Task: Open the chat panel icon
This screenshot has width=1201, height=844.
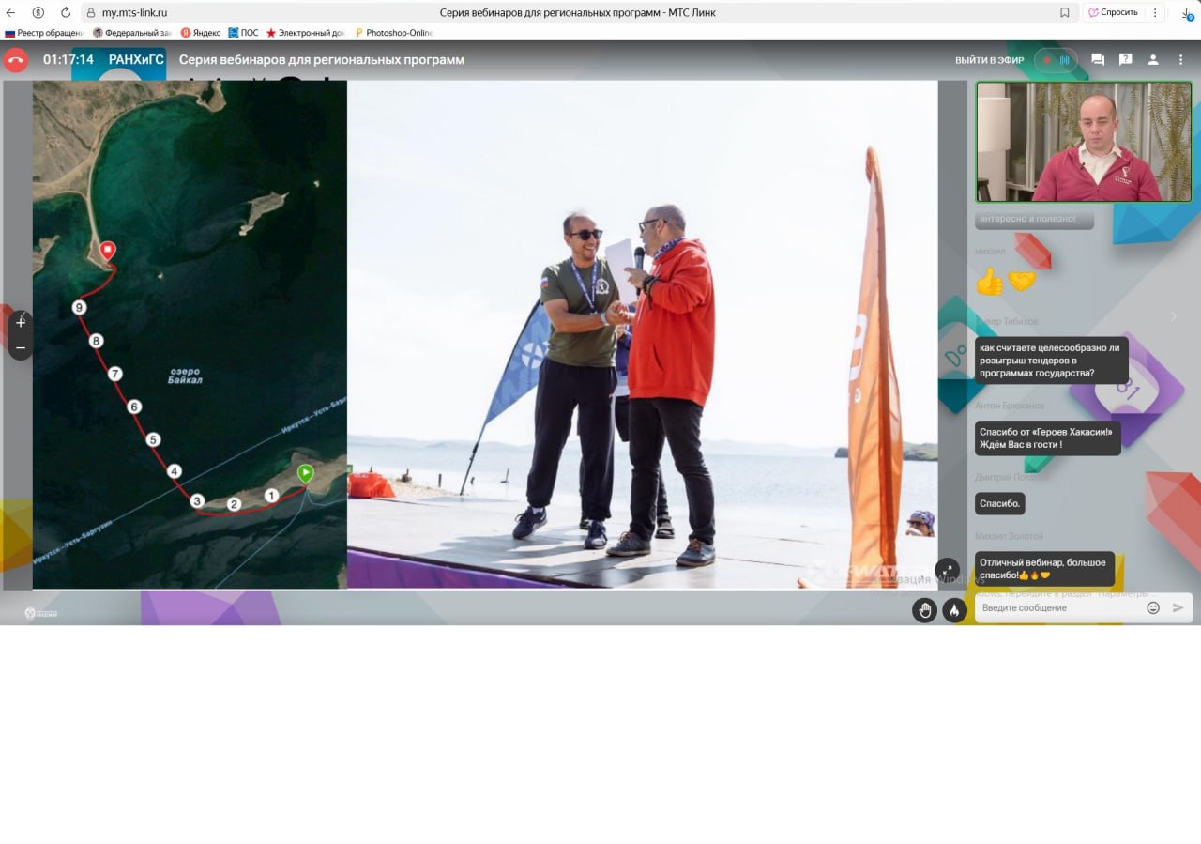Action: click(1098, 60)
